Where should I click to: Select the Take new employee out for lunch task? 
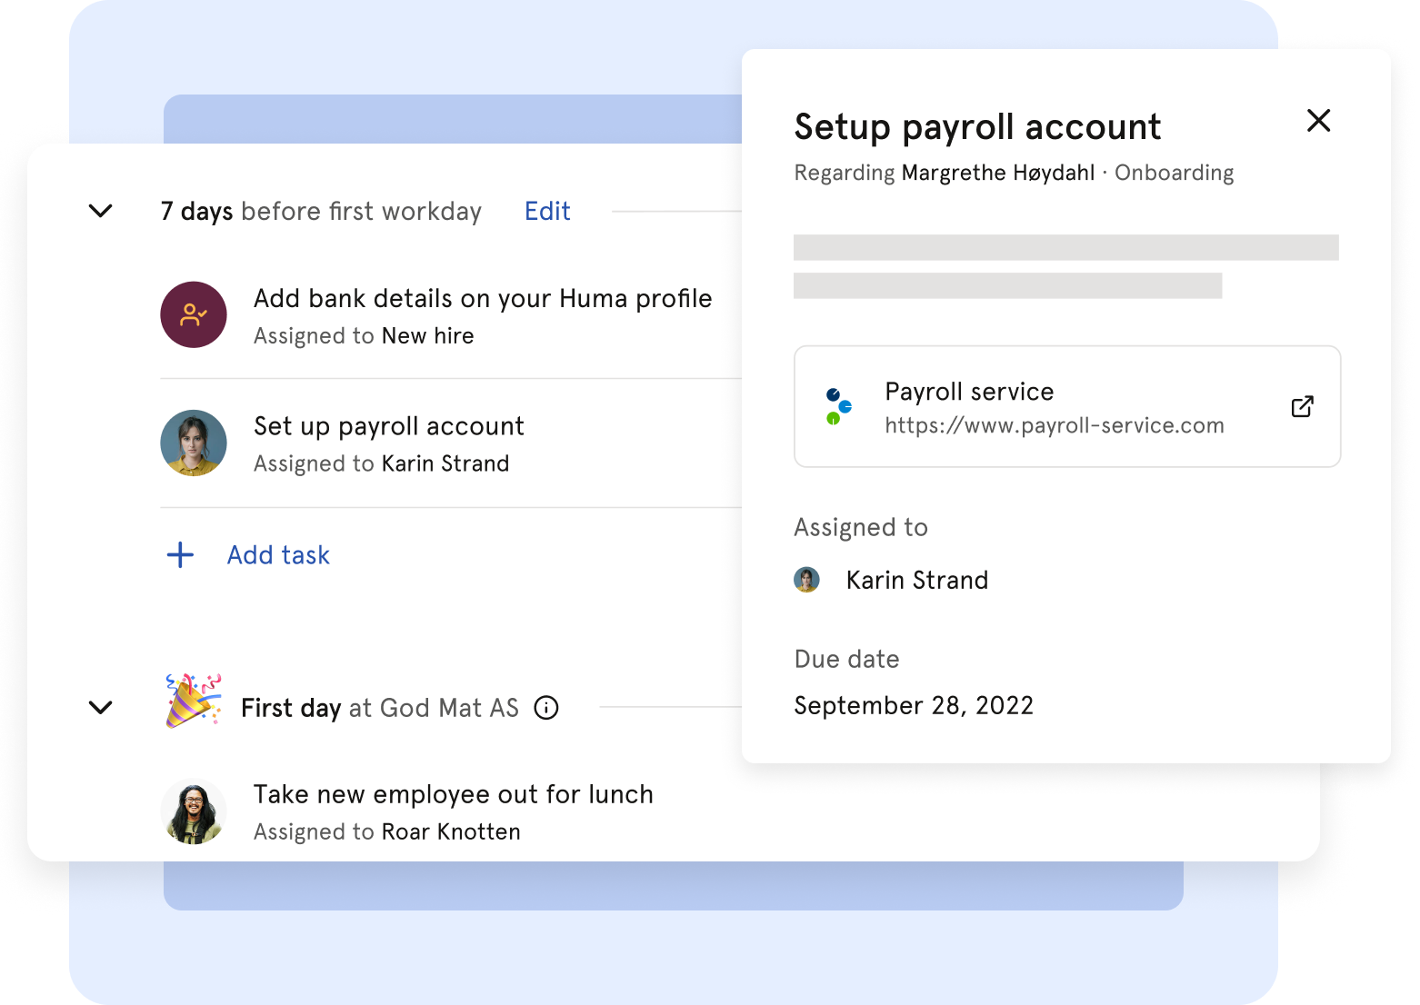click(x=453, y=793)
